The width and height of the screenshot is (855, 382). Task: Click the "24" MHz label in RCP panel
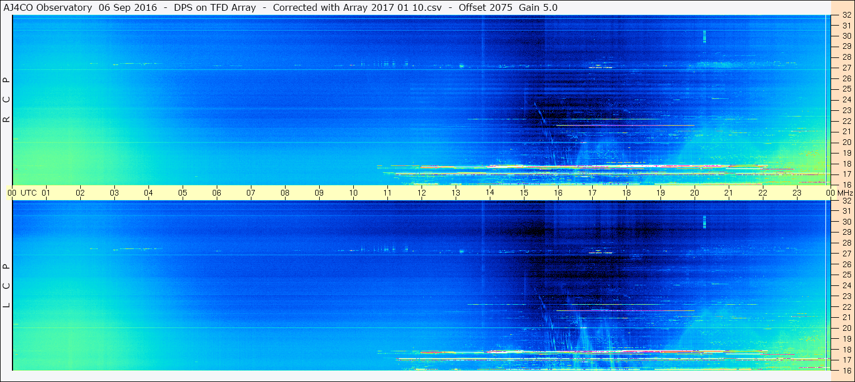(846, 100)
